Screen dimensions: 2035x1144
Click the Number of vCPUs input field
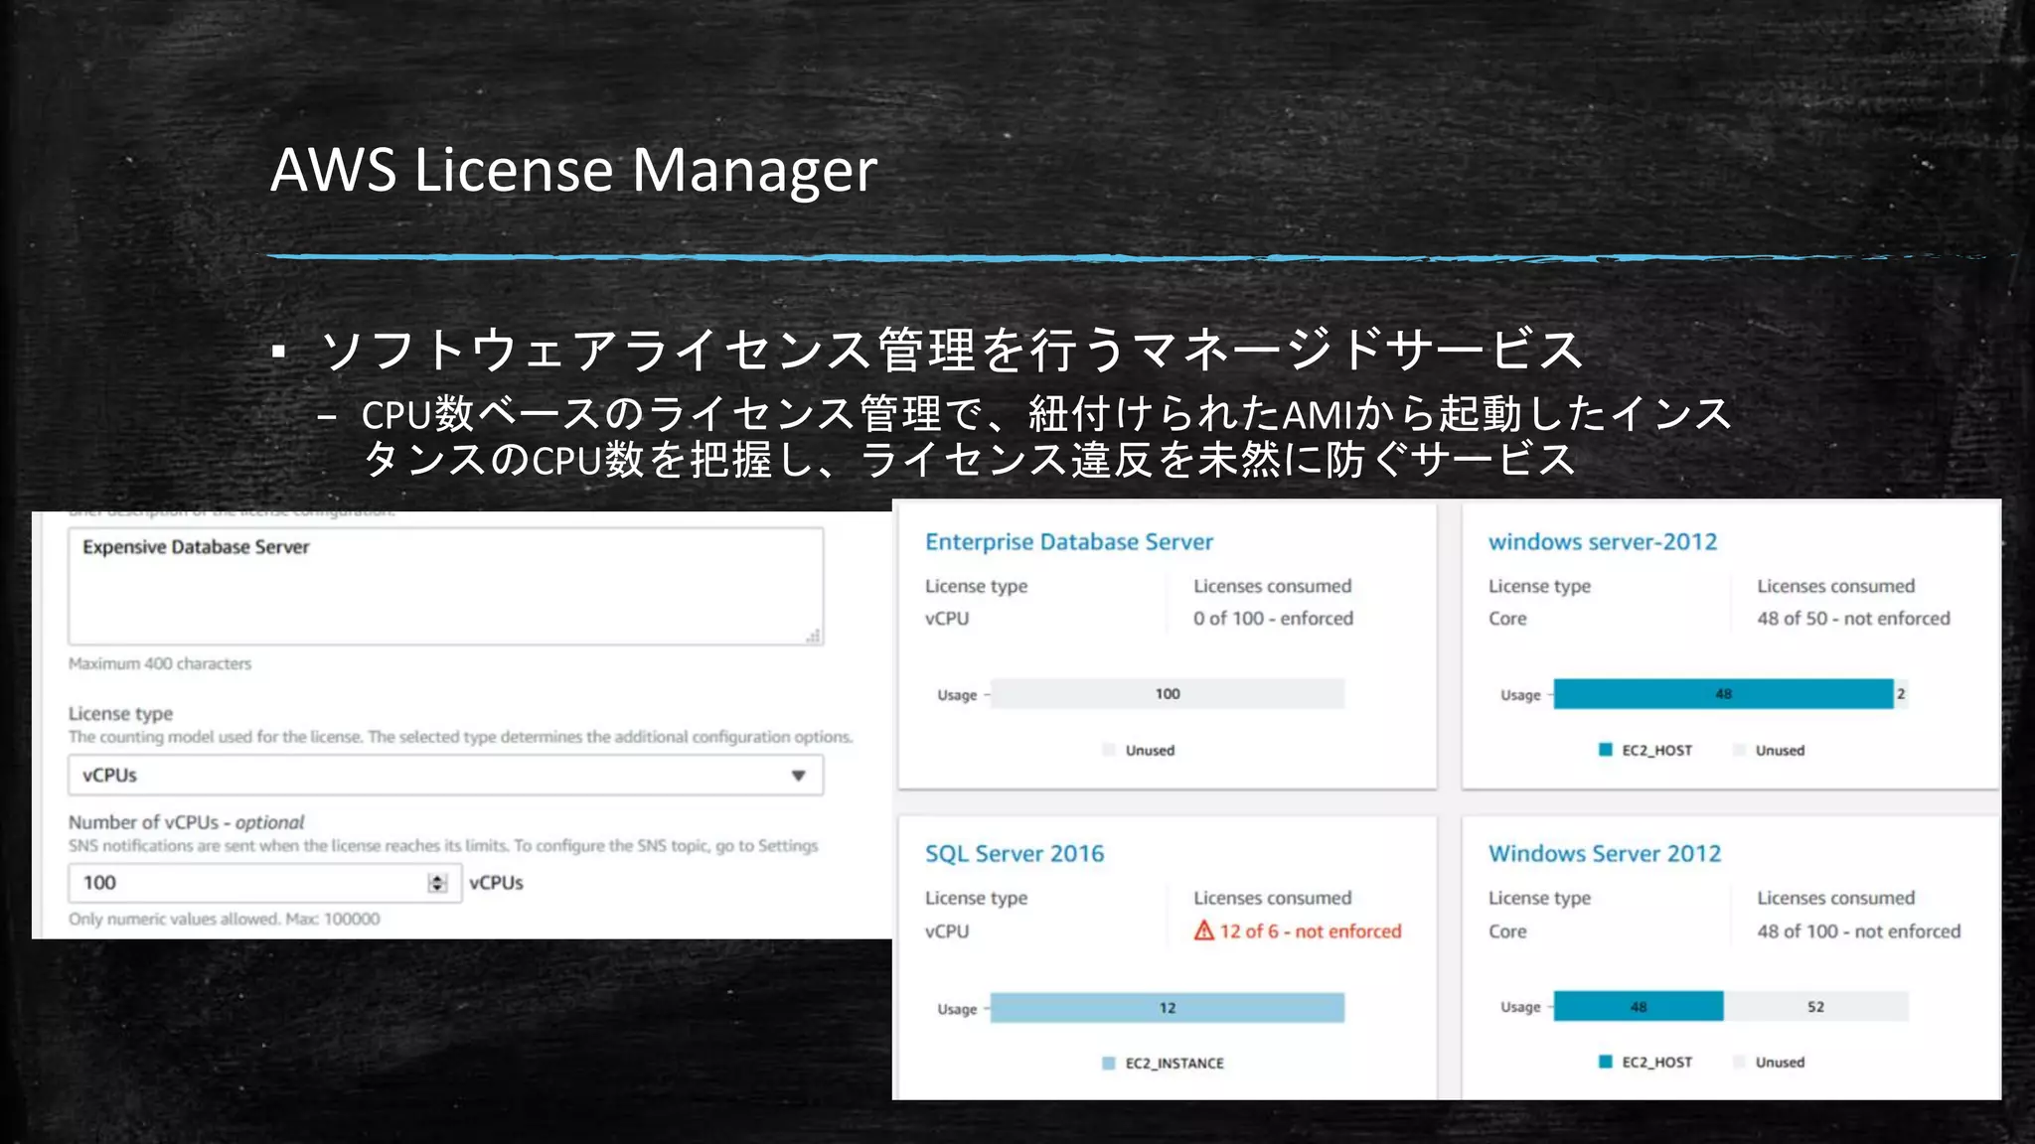tap(264, 883)
